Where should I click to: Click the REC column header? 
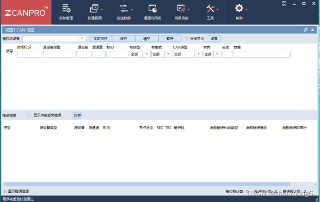pos(160,128)
